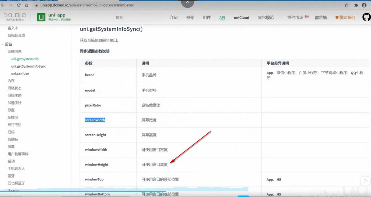This screenshot has width=371, height=197.
Task: Click the browser profile avatar icon
Action: pyautogui.click(x=364, y=5)
